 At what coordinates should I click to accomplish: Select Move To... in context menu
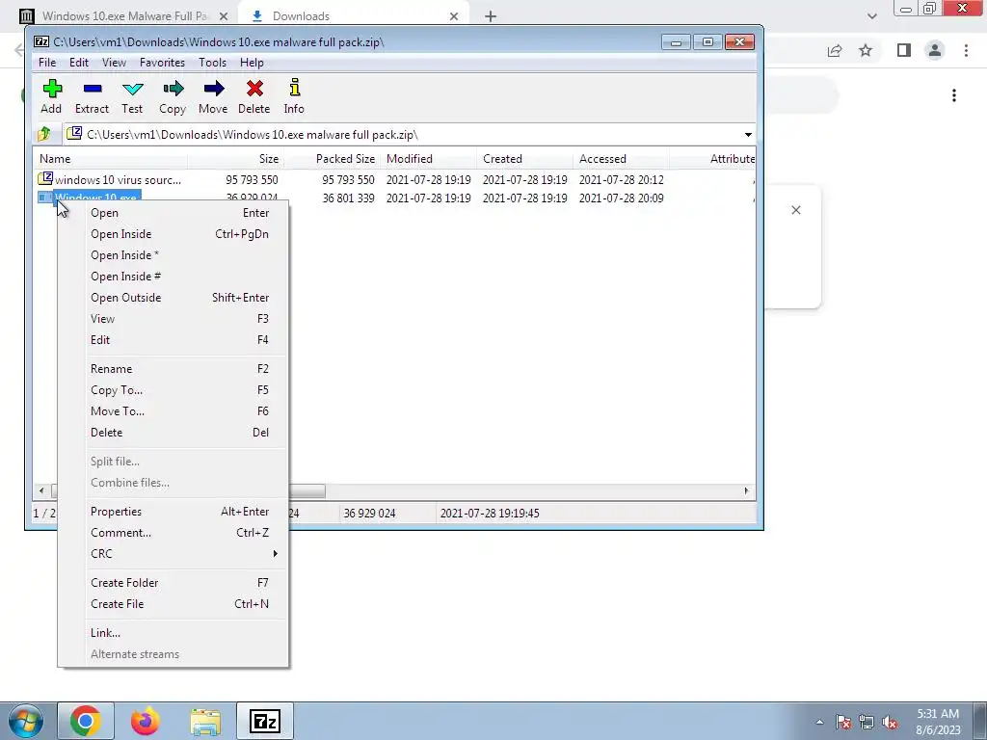[173, 410]
